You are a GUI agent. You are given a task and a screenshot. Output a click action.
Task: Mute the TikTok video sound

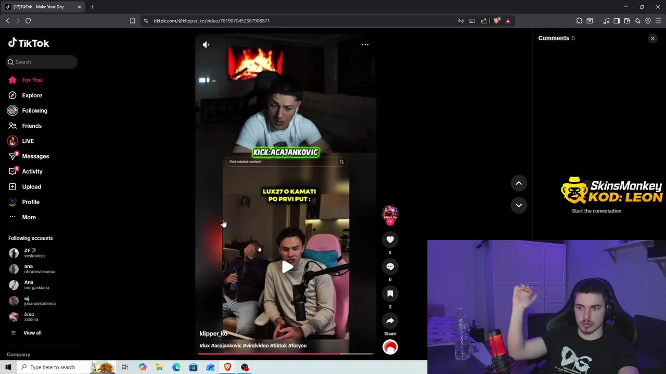click(206, 45)
